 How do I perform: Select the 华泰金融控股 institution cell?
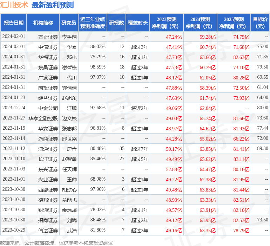(x=43, y=118)
